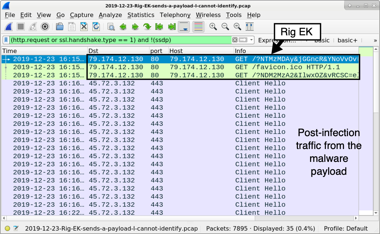Close the capture file icon

pos(84,26)
